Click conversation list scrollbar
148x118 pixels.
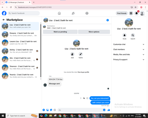(x=41, y=51)
